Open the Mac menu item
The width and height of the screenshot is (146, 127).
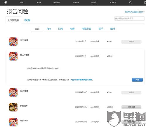[22, 3]
